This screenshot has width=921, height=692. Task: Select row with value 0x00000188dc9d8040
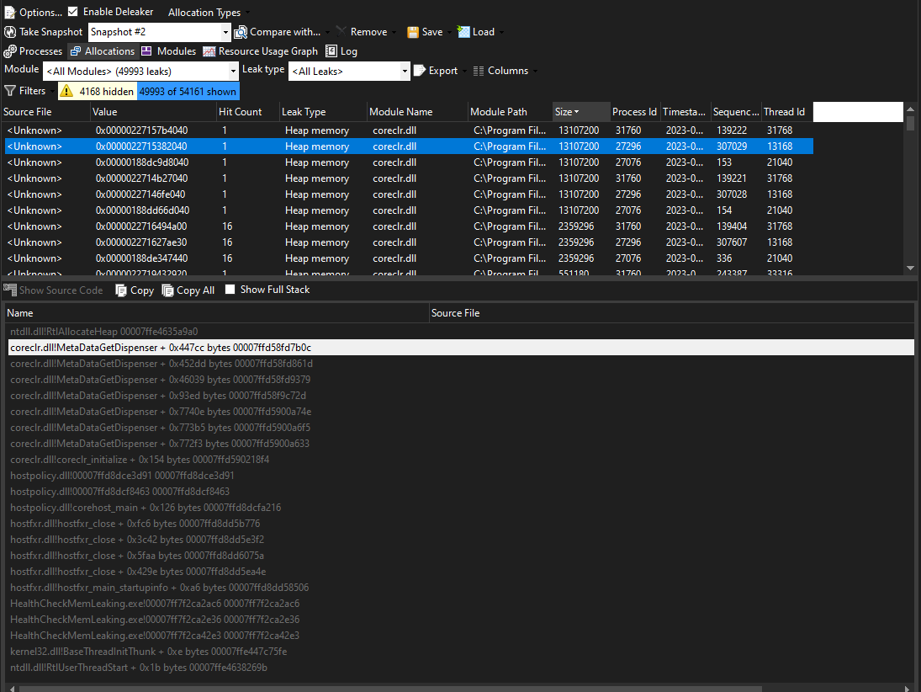point(409,162)
